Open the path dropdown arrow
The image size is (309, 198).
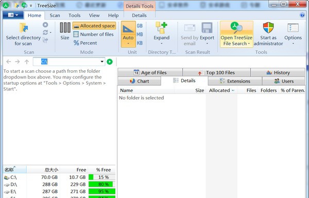pyautogui.click(x=102, y=62)
